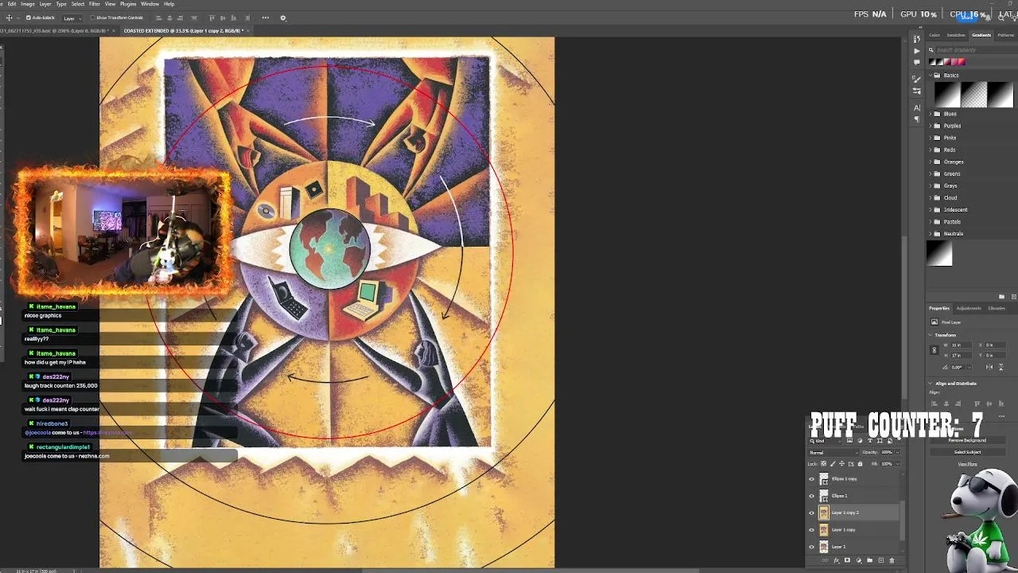Open the Character panel icon

tap(917, 107)
